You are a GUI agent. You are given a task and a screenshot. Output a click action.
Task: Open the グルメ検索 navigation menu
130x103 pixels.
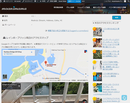pos(70,8)
